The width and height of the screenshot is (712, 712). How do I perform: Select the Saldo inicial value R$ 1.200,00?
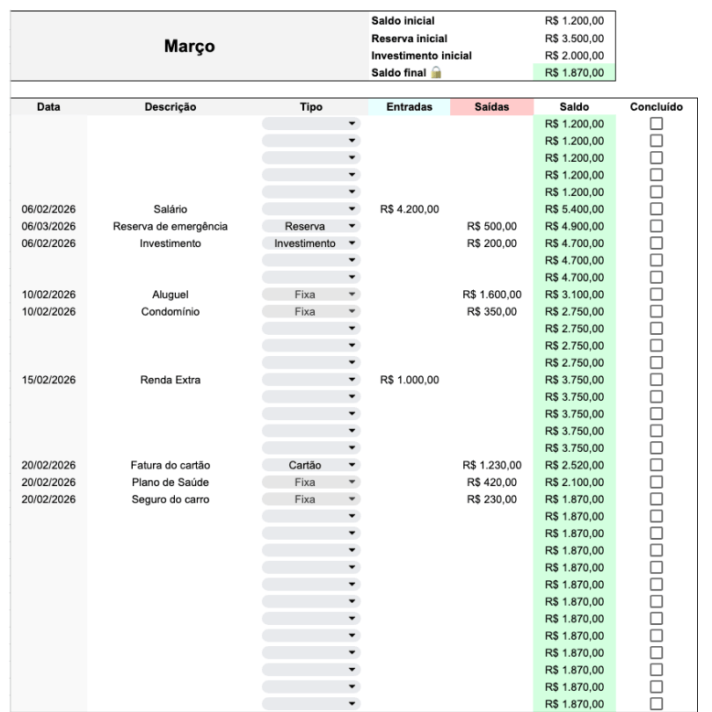pos(574,20)
